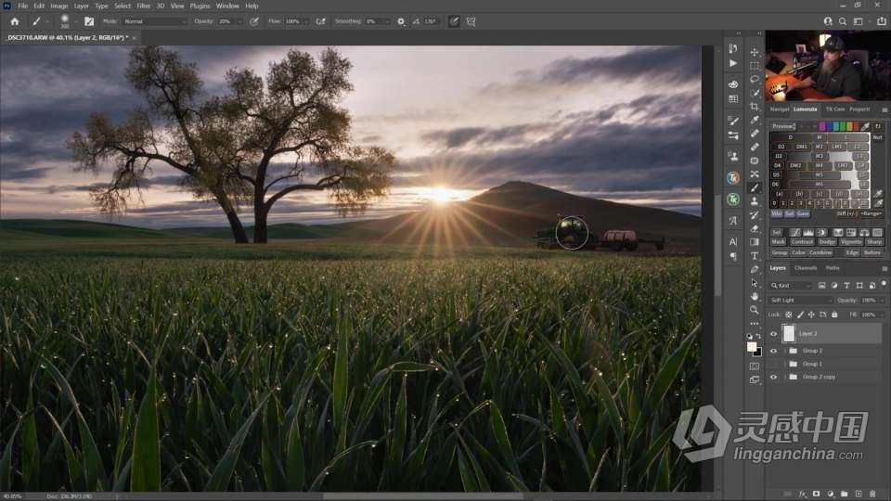This screenshot has height=501, width=891.
Task: Open the blending Mode Normal dropdown
Action: tap(155, 21)
